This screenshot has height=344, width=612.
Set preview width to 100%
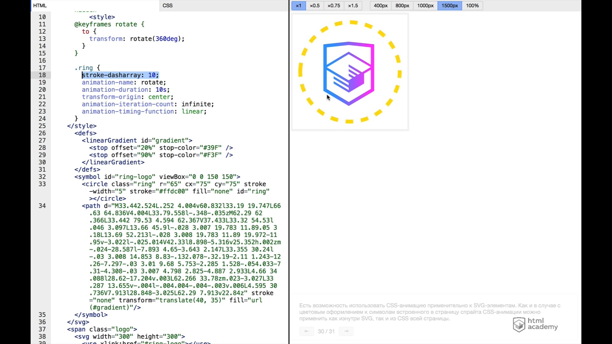(472, 5)
